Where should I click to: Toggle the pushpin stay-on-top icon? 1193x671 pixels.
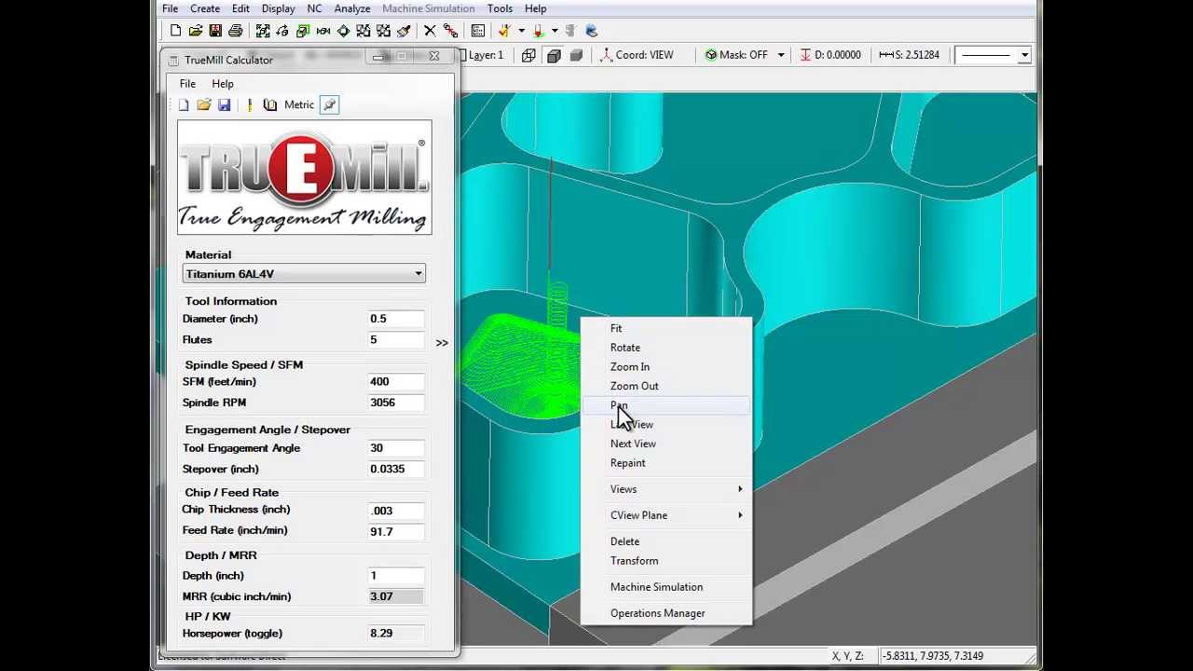pos(329,104)
